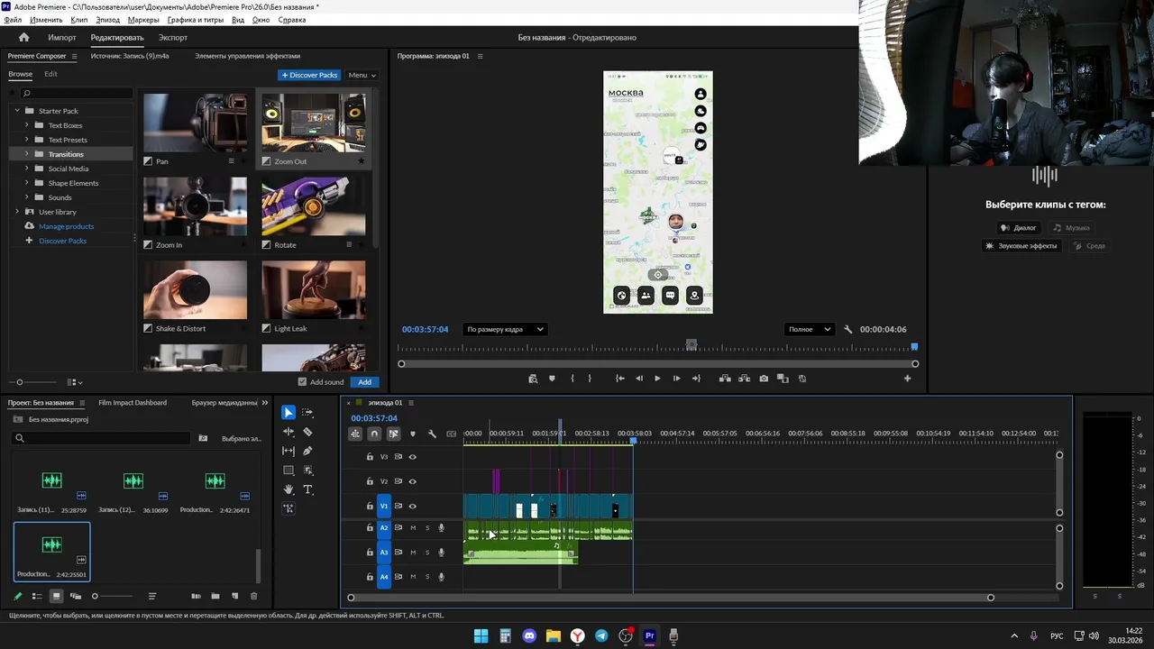
Task: Select the Selection (arrow) tool
Action: [288, 412]
